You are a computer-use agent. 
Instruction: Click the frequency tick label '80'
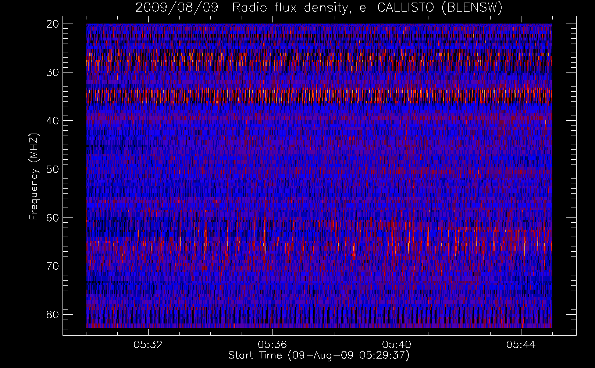coord(53,315)
